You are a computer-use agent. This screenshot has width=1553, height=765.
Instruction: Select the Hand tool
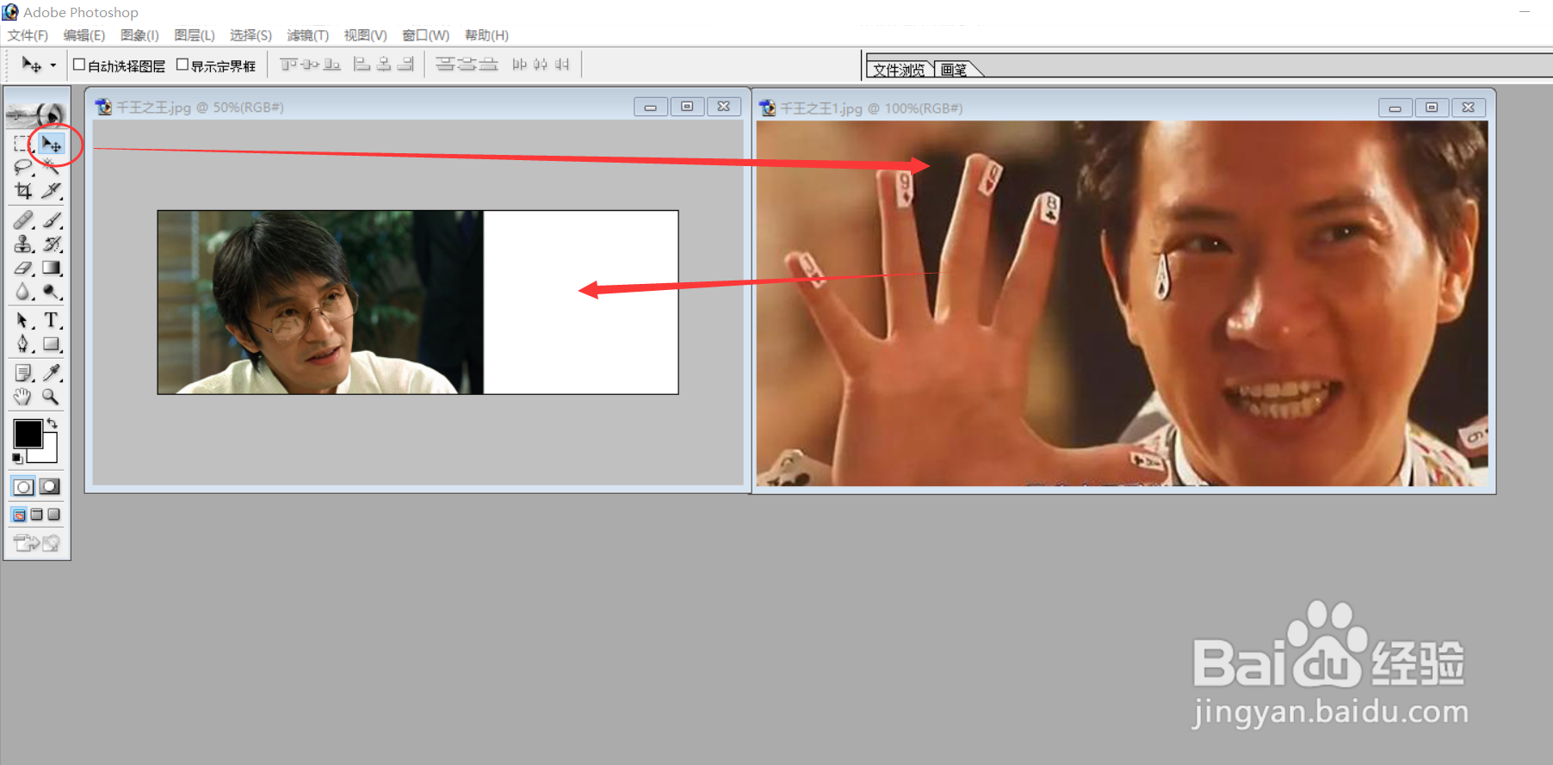pos(22,397)
